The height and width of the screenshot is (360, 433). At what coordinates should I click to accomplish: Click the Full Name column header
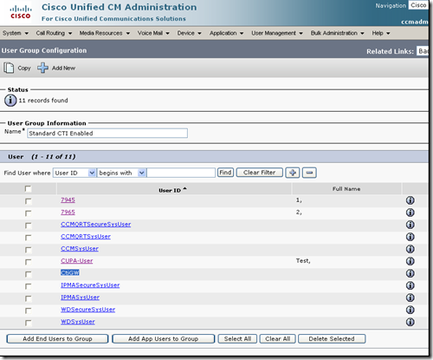tap(346, 189)
